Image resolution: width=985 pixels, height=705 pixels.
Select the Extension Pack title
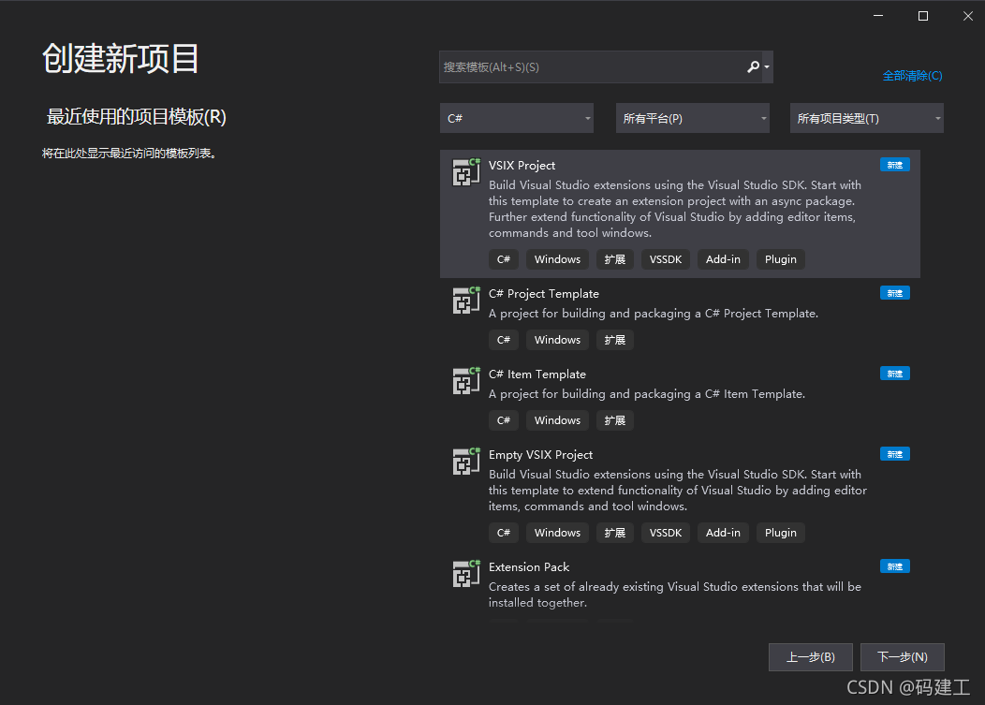529,566
